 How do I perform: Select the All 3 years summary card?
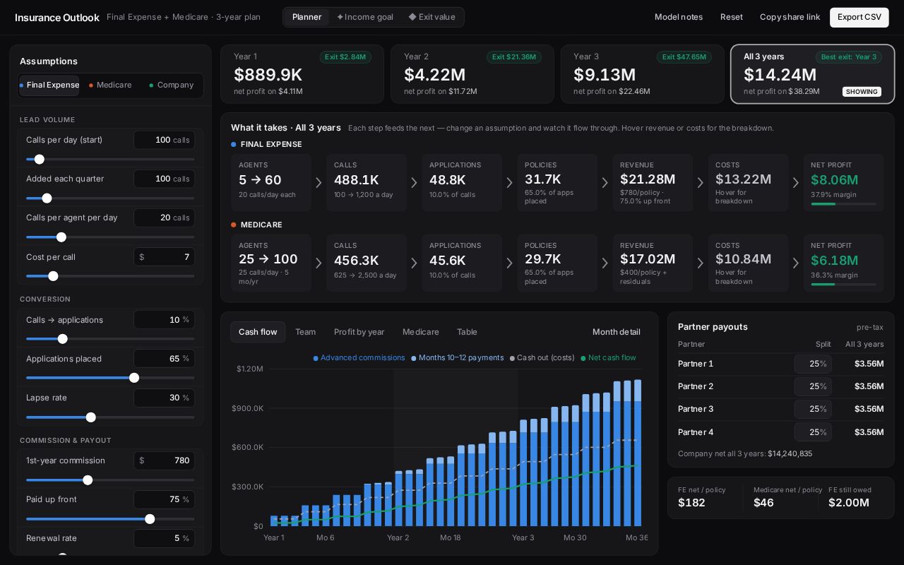pyautogui.click(x=813, y=74)
